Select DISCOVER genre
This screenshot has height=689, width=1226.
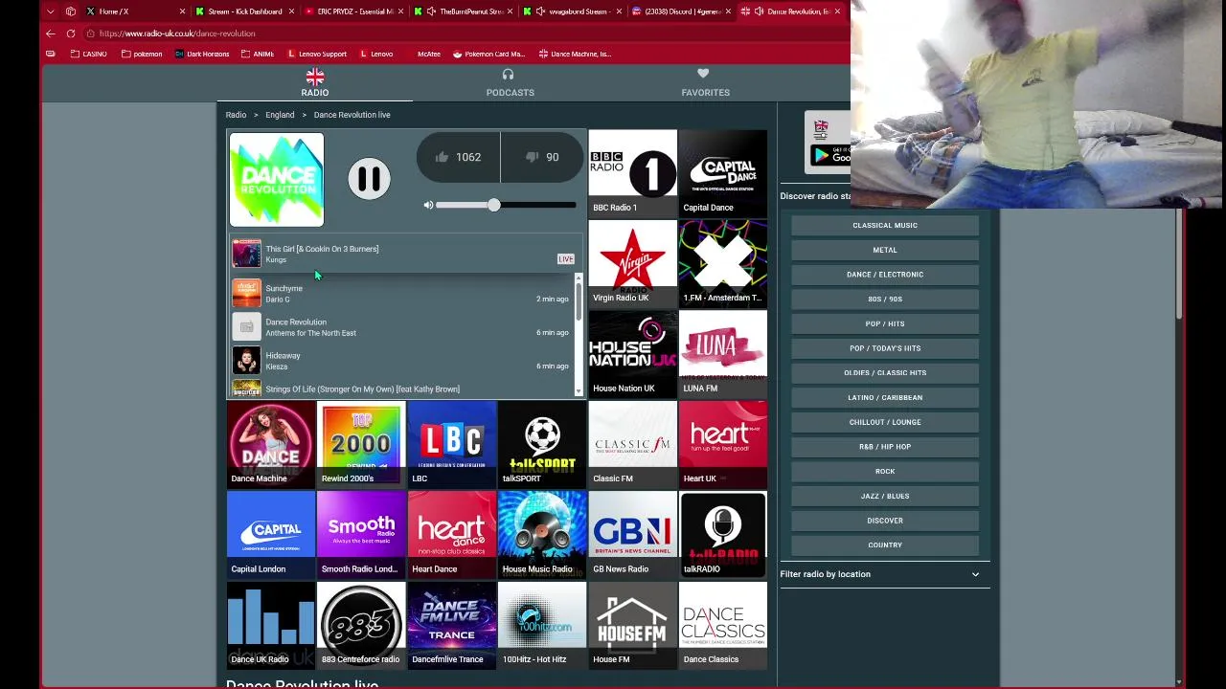(885, 521)
